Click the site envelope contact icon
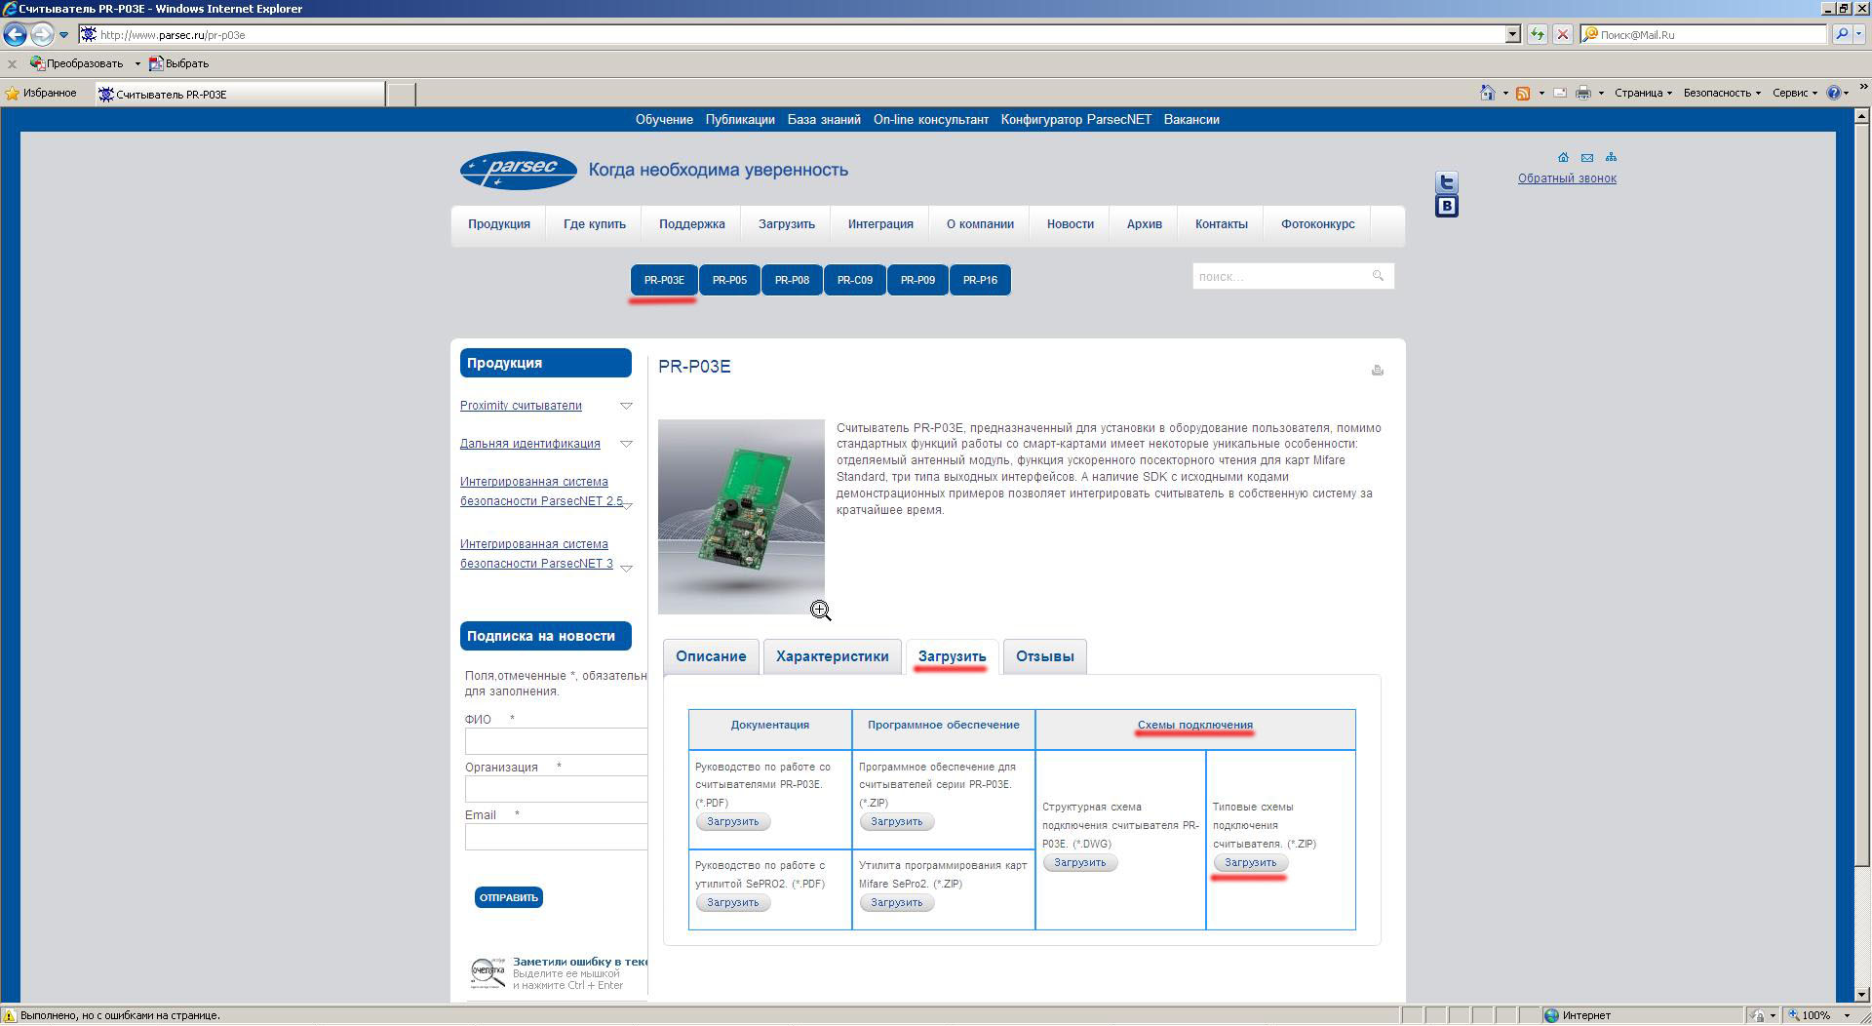This screenshot has width=1872, height=1026. pyautogui.click(x=1587, y=158)
